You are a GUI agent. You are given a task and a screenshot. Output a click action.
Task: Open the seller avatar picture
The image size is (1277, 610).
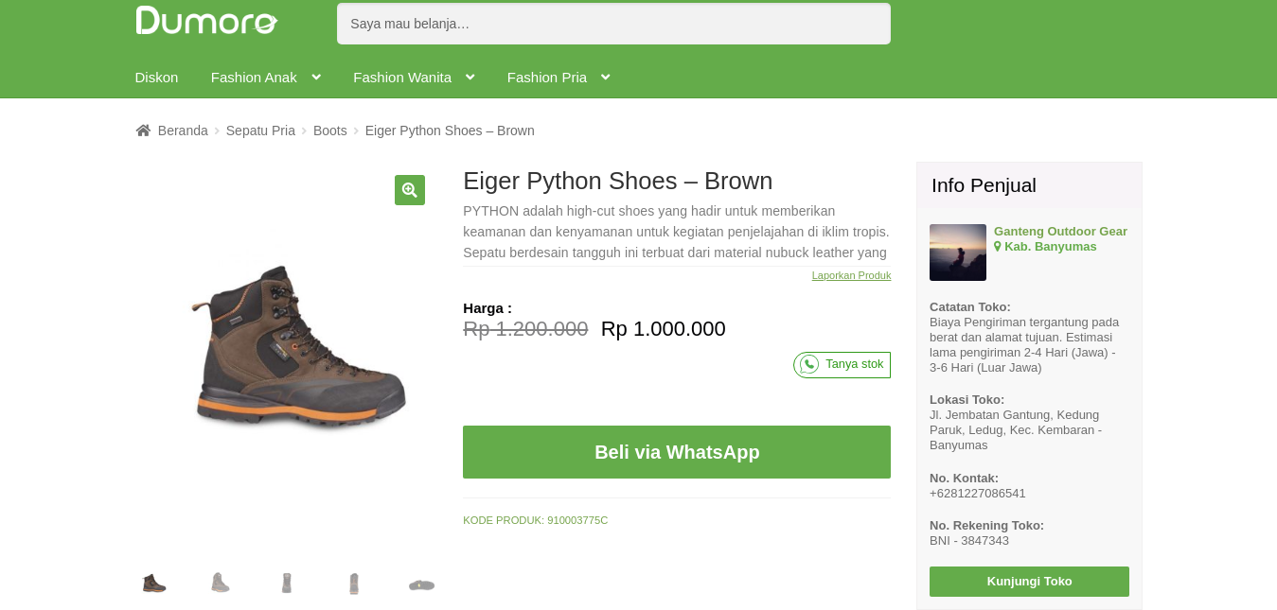click(958, 253)
